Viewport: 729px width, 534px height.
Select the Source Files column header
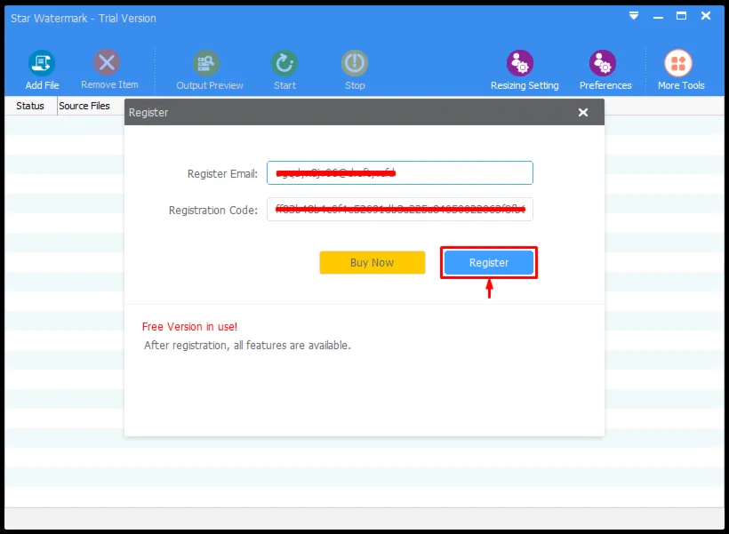(x=84, y=106)
